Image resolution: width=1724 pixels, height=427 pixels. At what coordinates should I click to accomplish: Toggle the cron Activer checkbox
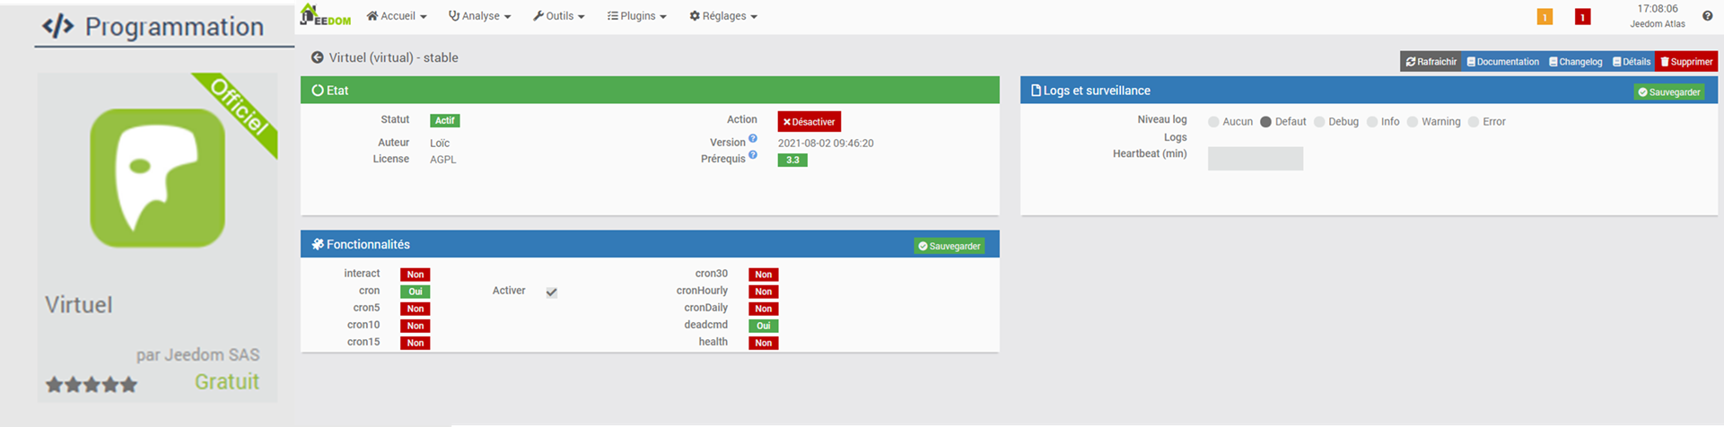point(551,292)
